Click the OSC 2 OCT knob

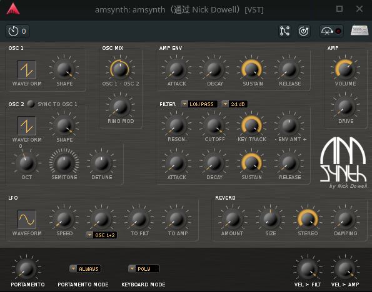[26, 163]
